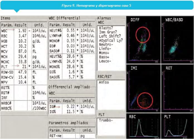Click the 'Result' header in Items table
Screen dimensions: 194x139
[x=21, y=25]
